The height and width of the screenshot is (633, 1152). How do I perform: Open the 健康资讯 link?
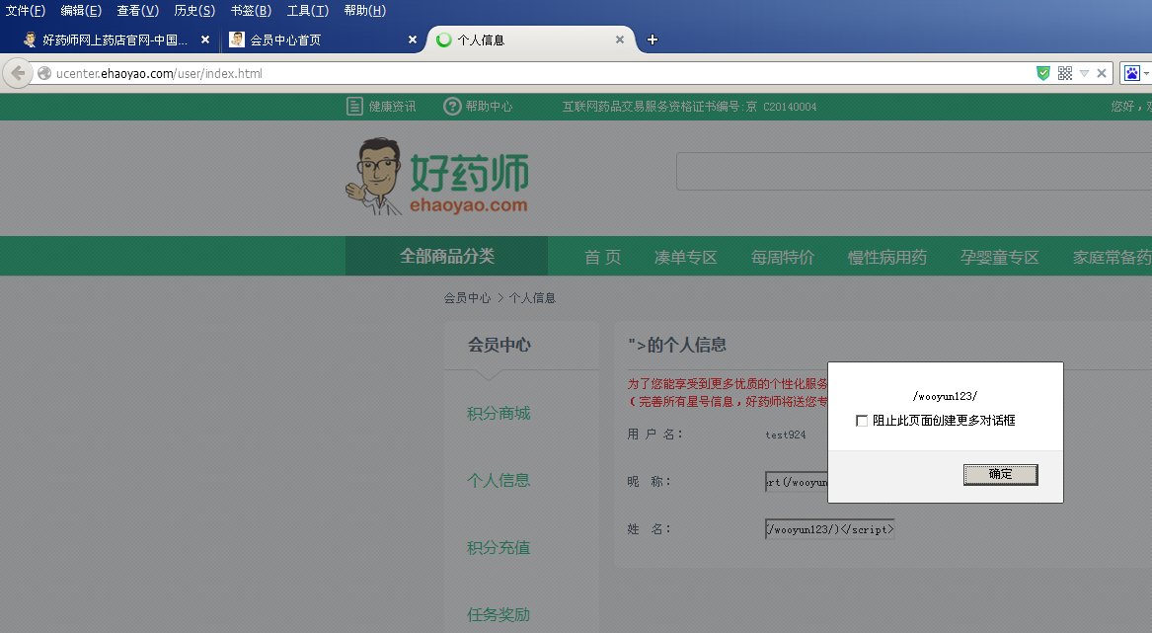(392, 107)
